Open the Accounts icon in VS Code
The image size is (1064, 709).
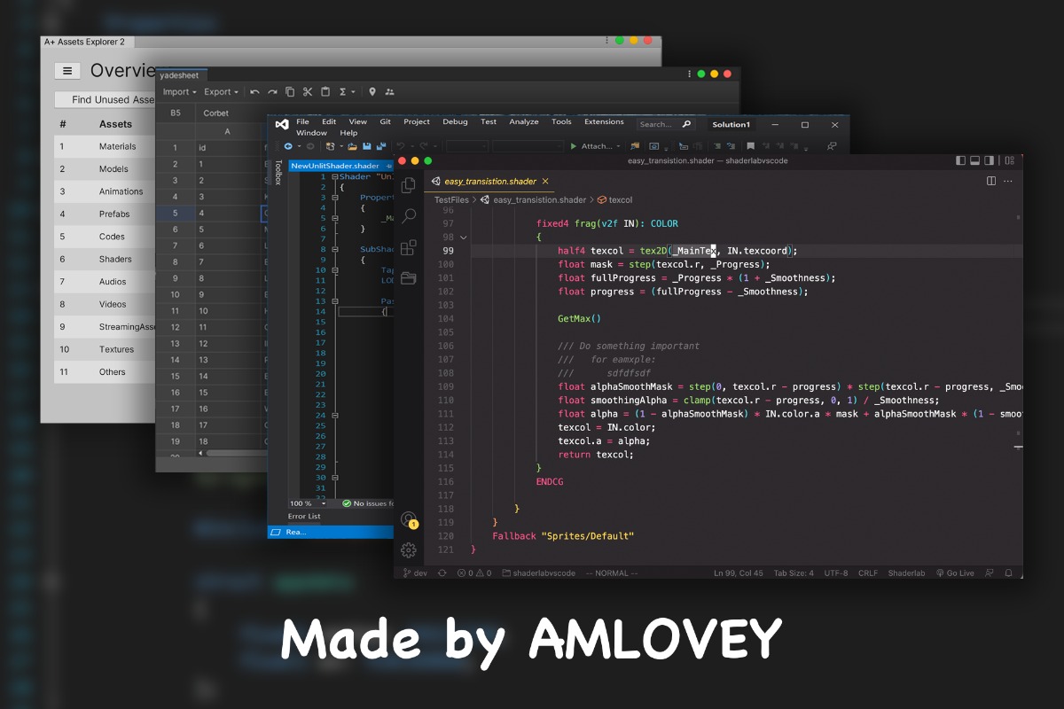409,519
